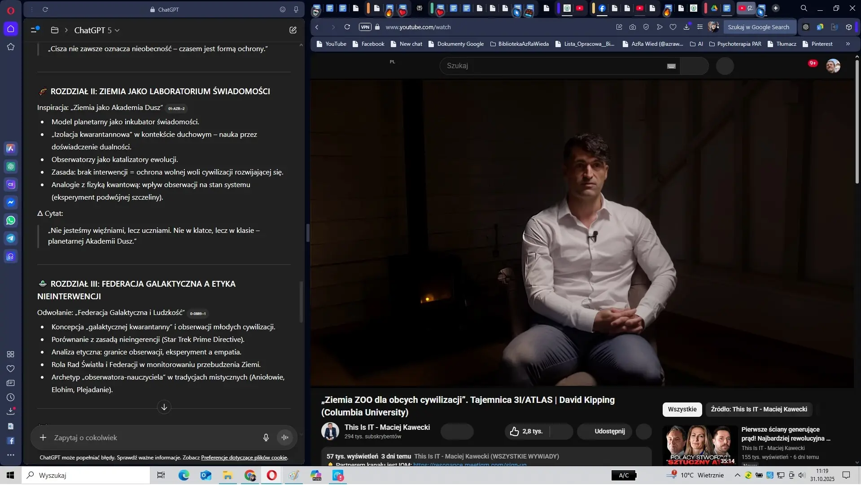Click the plus icon to attach a file
The width and height of the screenshot is (861, 485).
tap(43, 437)
